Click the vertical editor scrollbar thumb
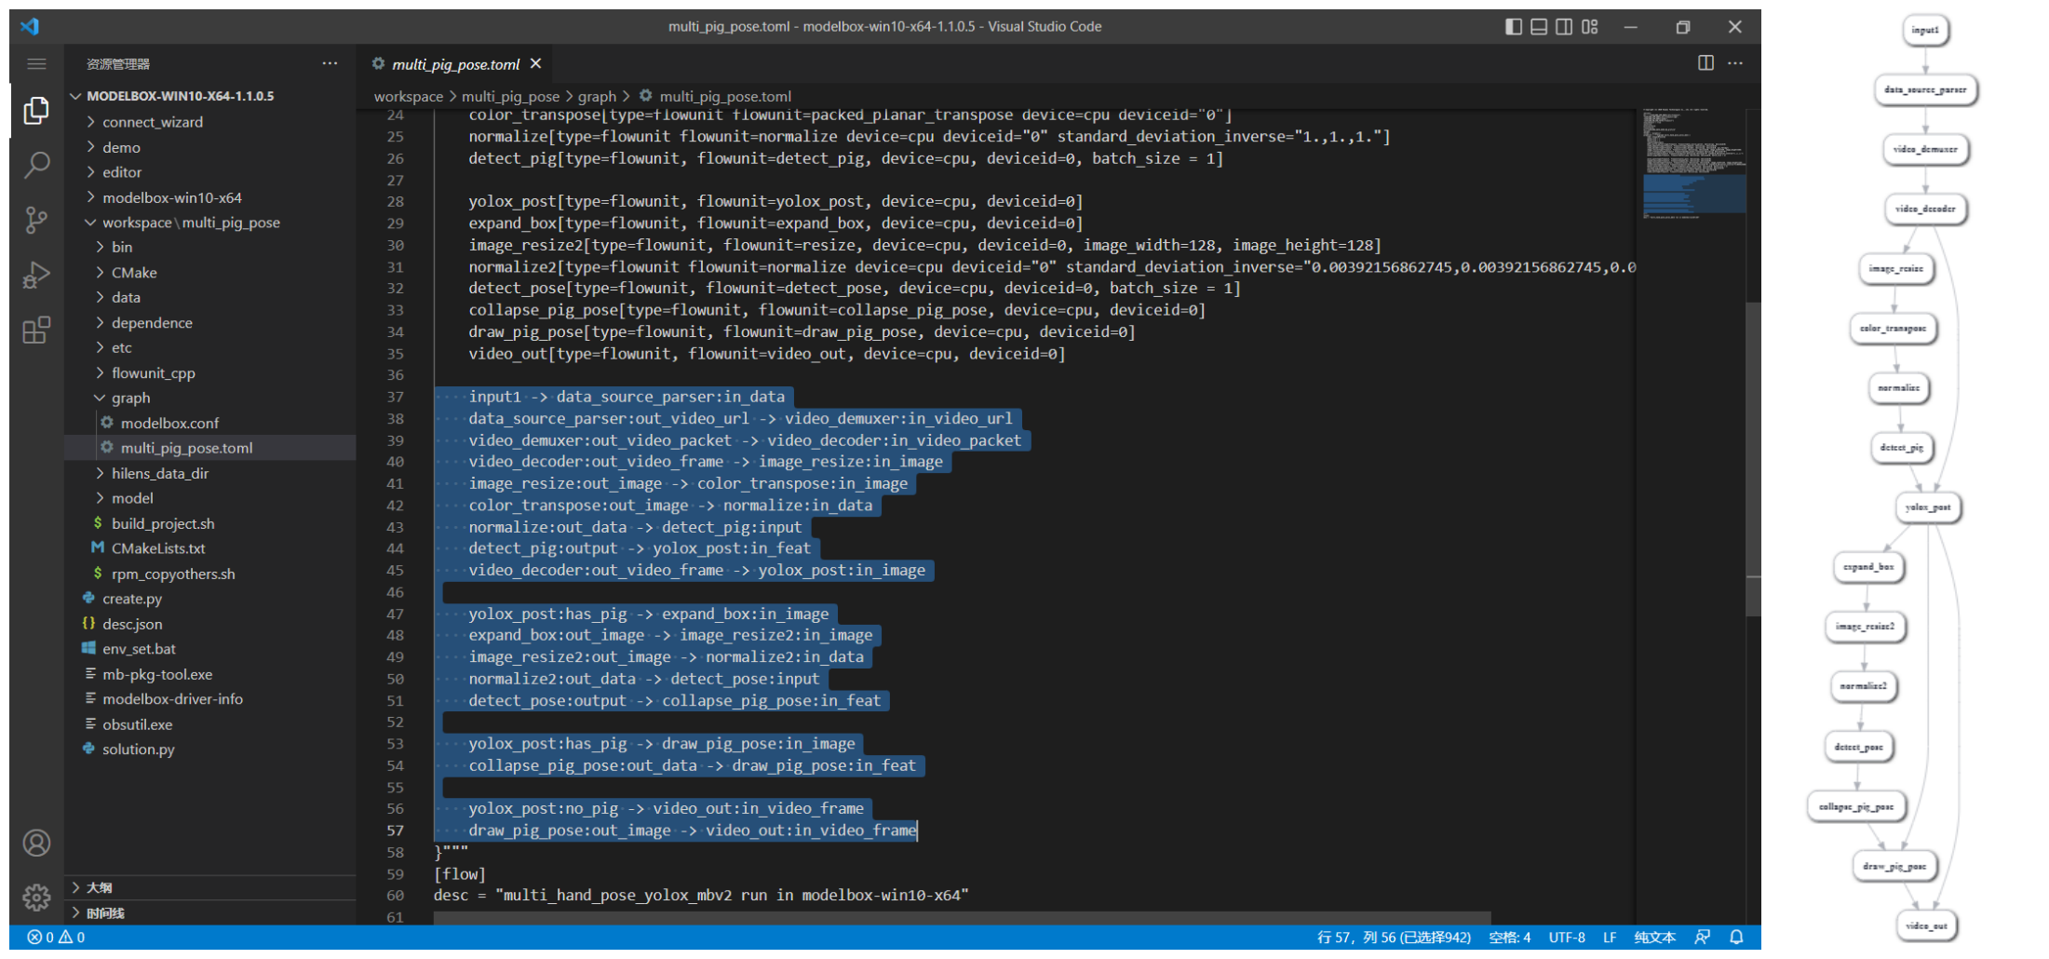The image size is (2049, 959). 1754,459
